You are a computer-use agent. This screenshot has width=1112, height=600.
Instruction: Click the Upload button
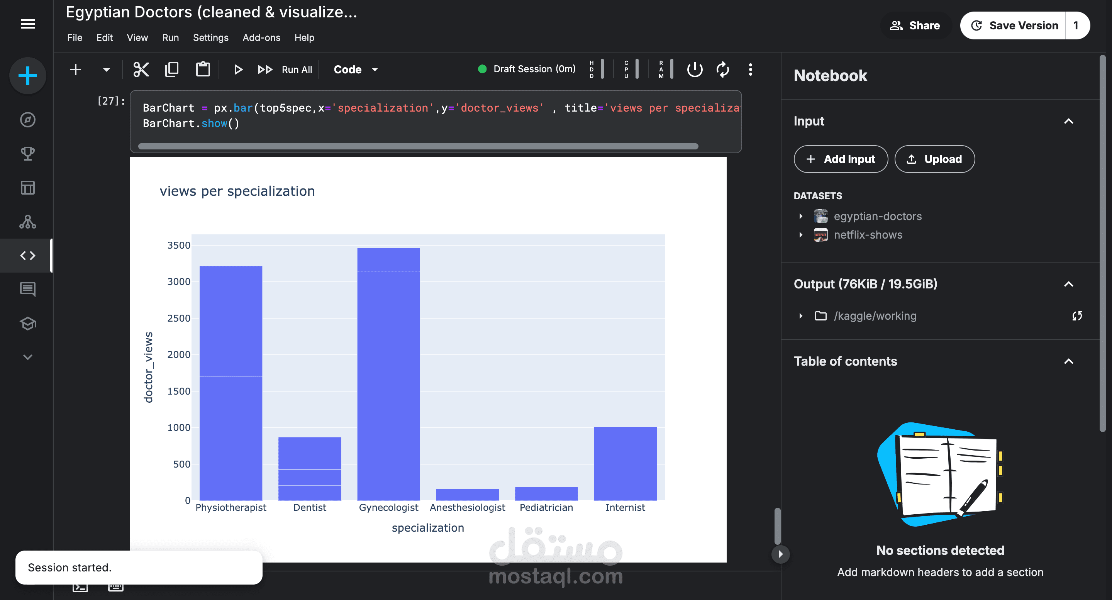[x=934, y=159]
